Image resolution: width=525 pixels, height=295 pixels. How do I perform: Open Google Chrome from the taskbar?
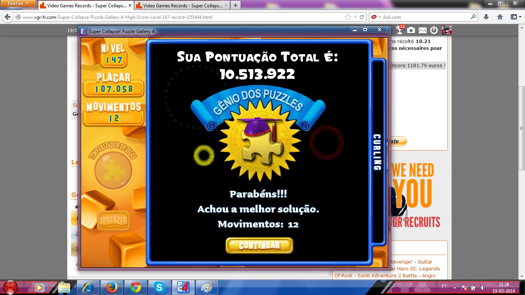135,287
